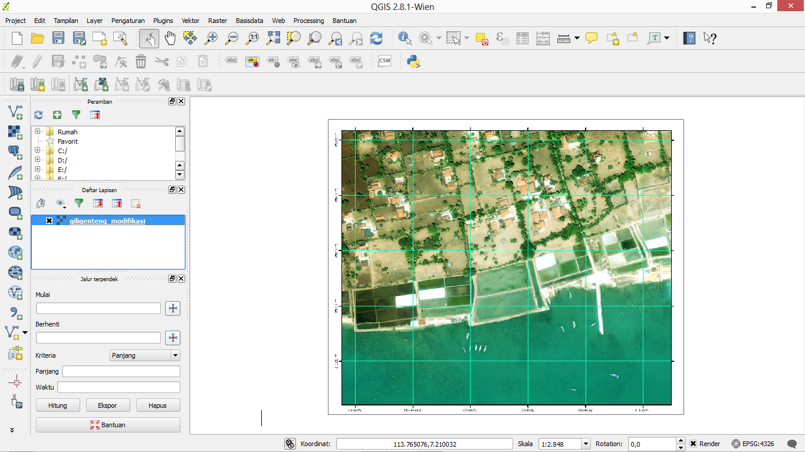
Task: Click the measure tool icon
Action: click(x=563, y=38)
